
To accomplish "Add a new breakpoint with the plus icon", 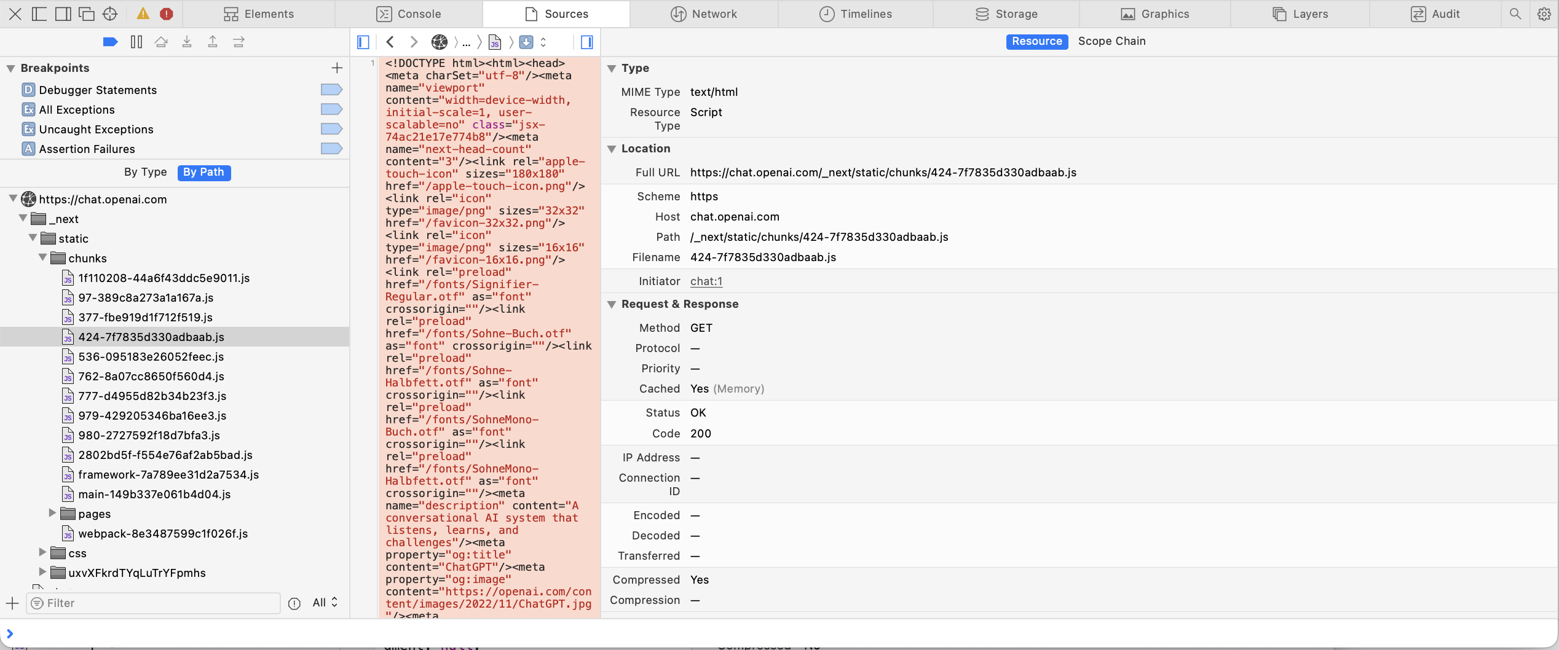I will pyautogui.click(x=337, y=68).
